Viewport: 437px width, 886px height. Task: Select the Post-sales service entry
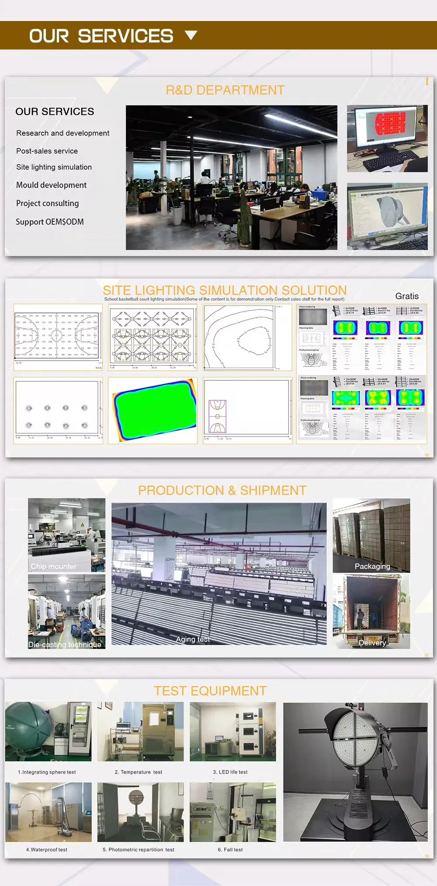(x=47, y=151)
